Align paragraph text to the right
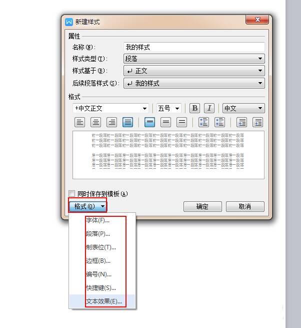301x328 pixels. click(111, 122)
